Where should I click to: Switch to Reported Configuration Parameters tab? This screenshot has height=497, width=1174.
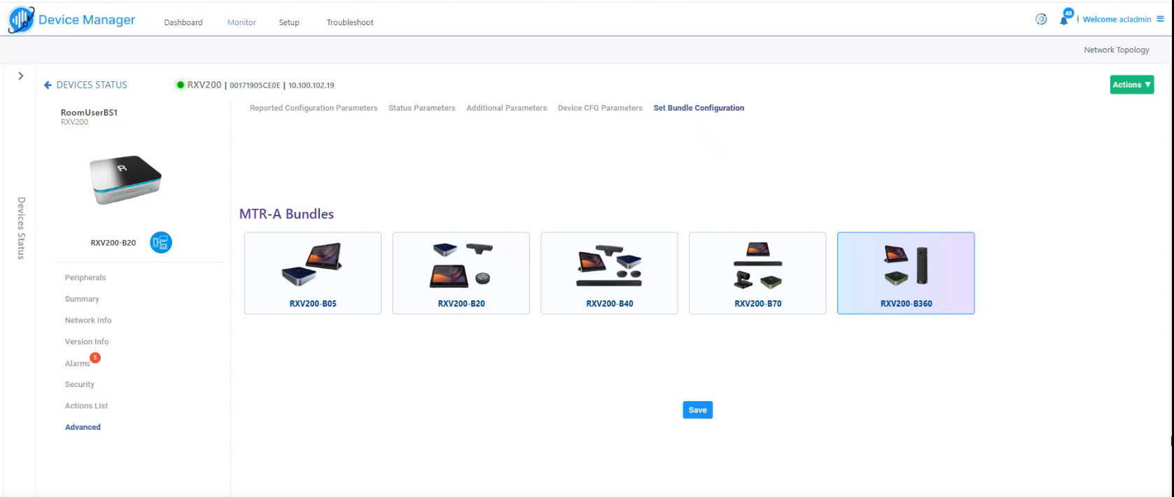(x=314, y=108)
